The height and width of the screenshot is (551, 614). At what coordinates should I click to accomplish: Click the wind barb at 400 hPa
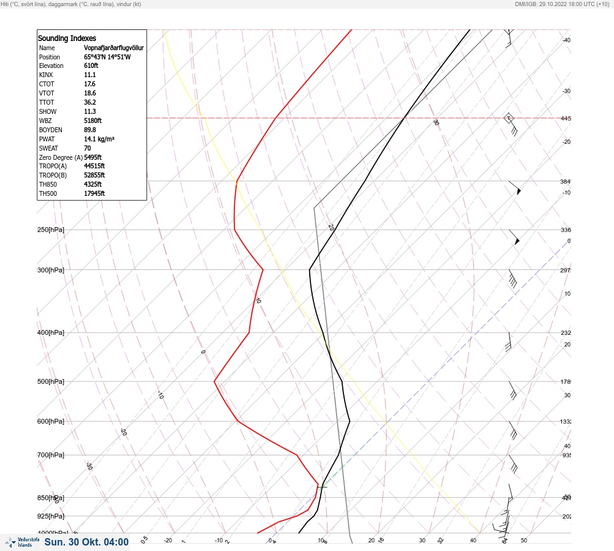[x=509, y=342]
